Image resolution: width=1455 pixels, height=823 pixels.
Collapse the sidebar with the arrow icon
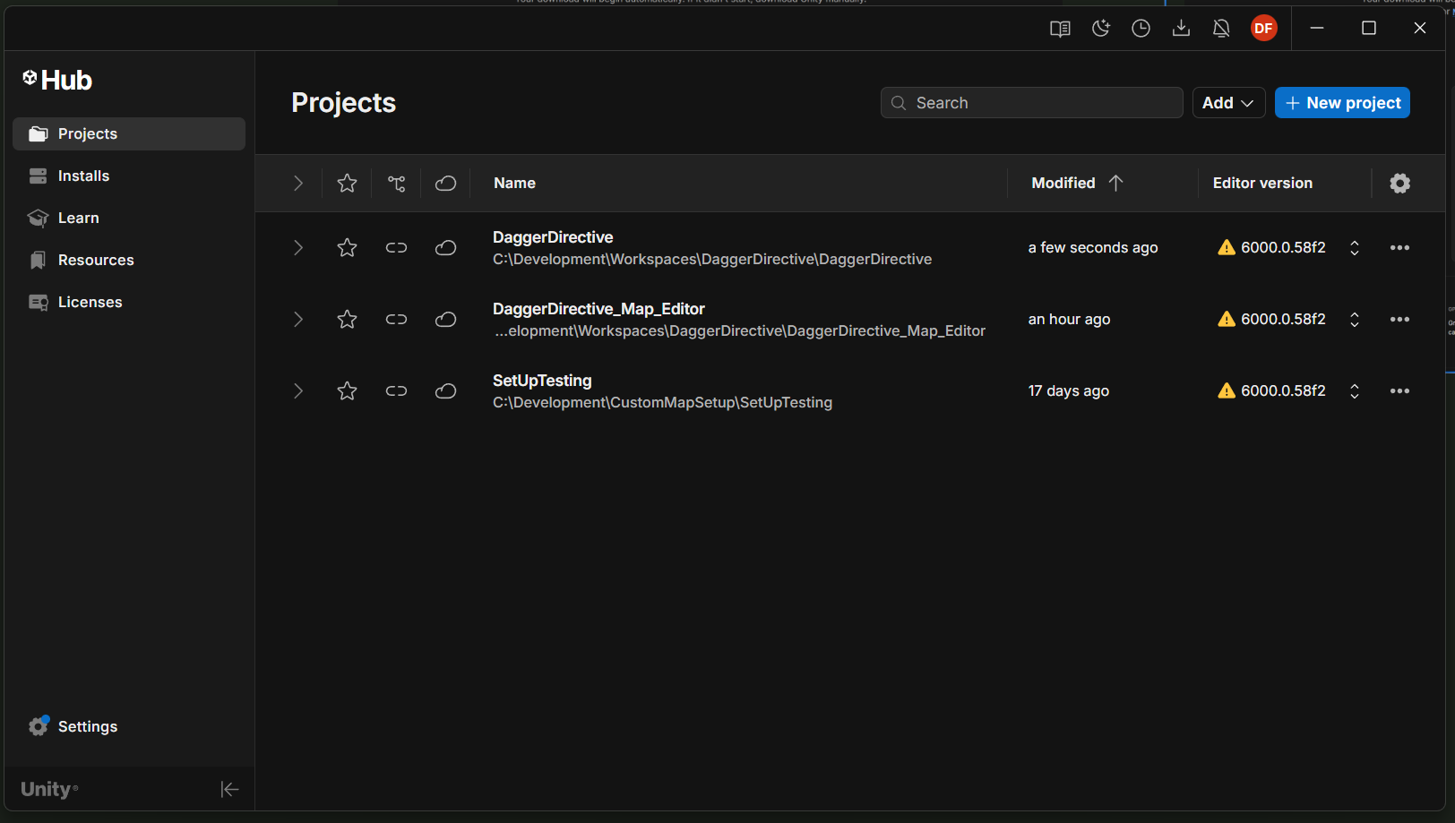(229, 789)
